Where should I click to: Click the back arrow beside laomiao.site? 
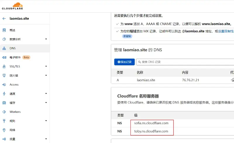4,18
